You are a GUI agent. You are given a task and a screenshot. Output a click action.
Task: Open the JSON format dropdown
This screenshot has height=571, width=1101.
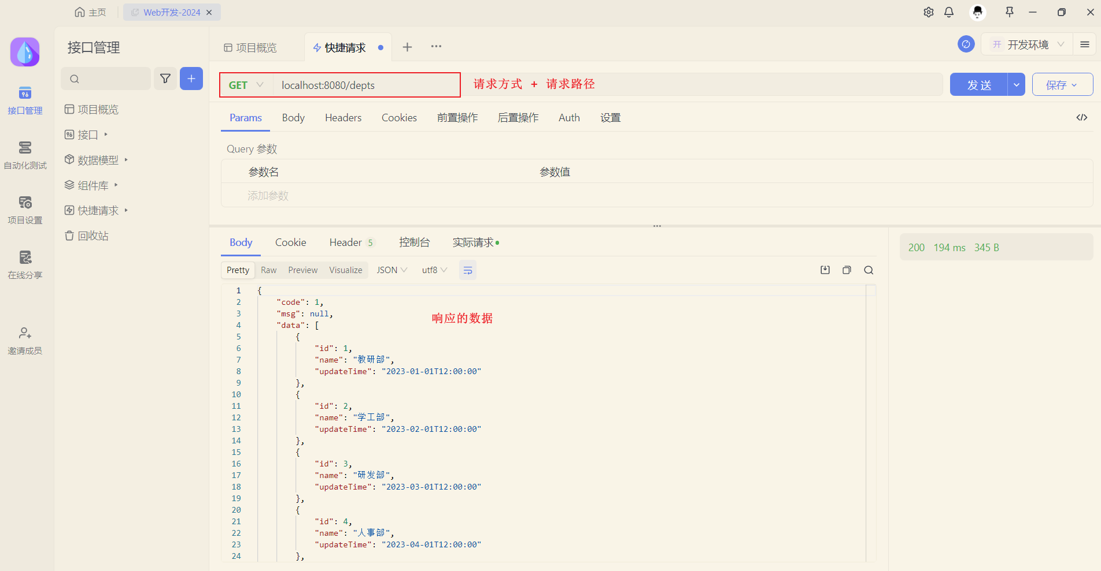coord(391,270)
